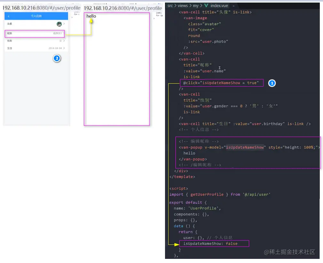
Task: Click the van-popup v-model opening tag line
Action: (249, 147)
